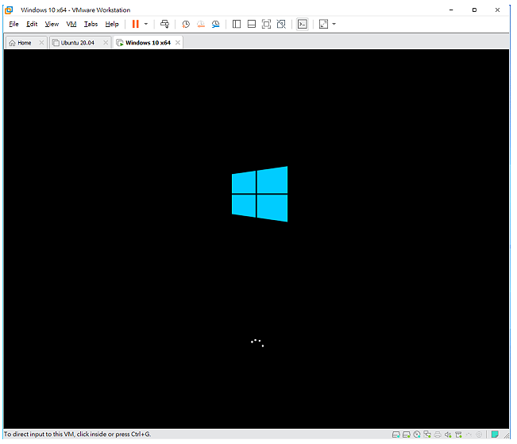Click the VMware Workstation title bar icon
The height and width of the screenshot is (444, 517).
9,10
